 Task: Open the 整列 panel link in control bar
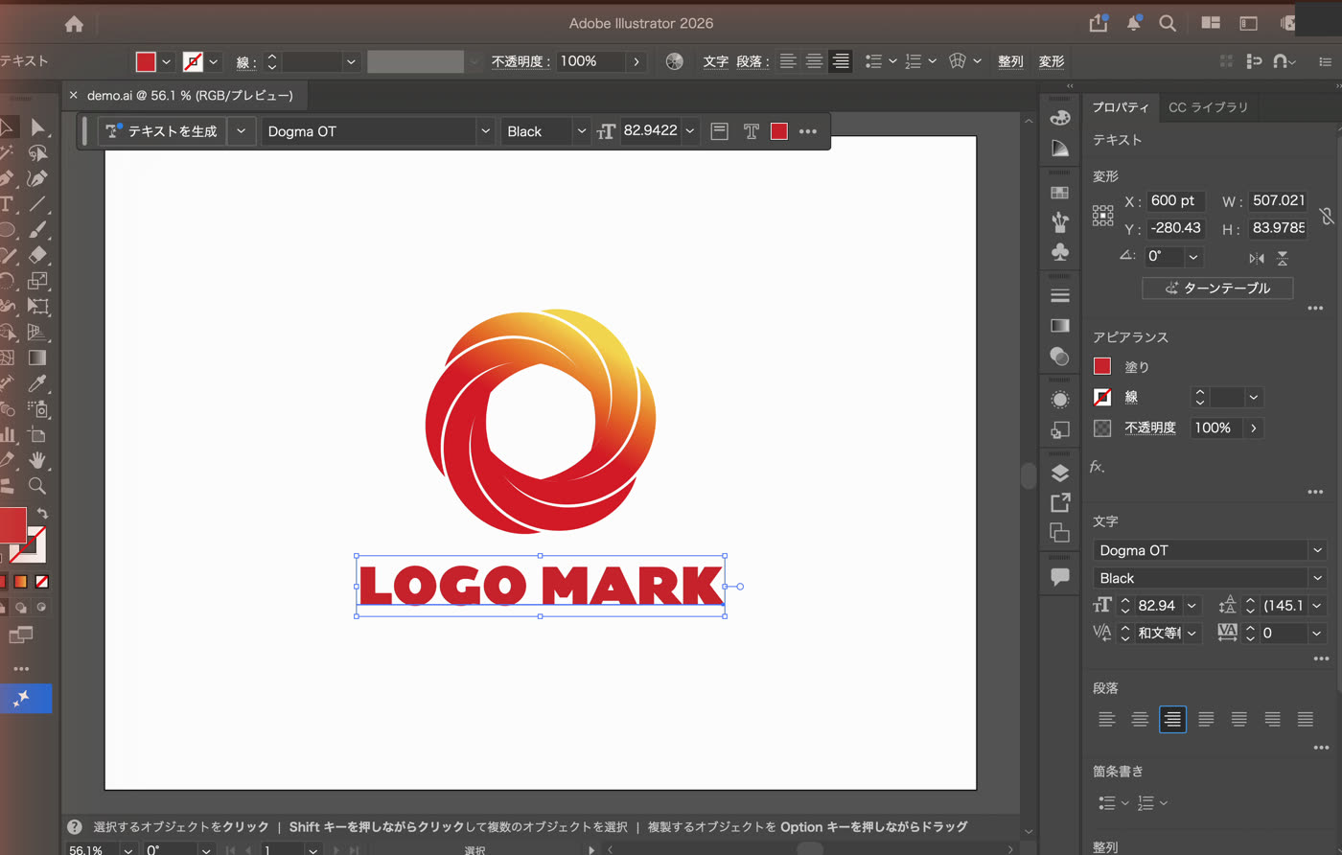click(1010, 61)
